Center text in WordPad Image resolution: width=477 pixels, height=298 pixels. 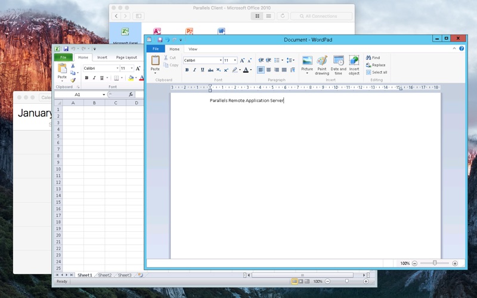point(269,70)
